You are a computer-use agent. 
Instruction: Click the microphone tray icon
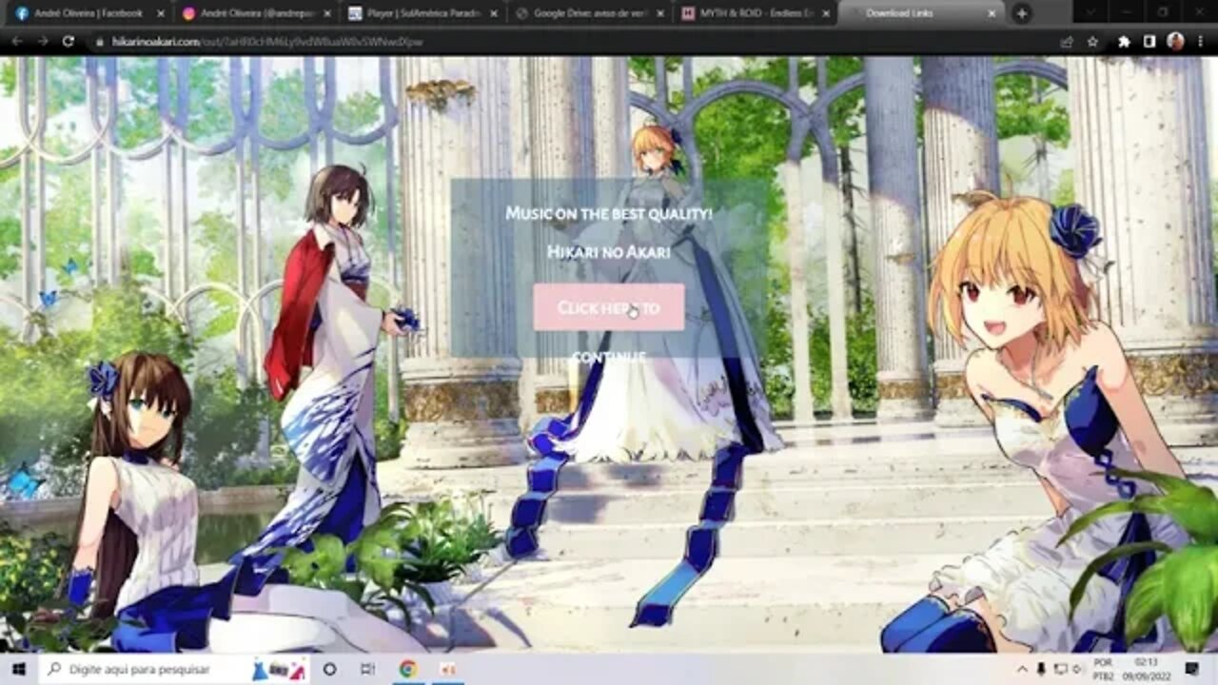coord(1041,669)
